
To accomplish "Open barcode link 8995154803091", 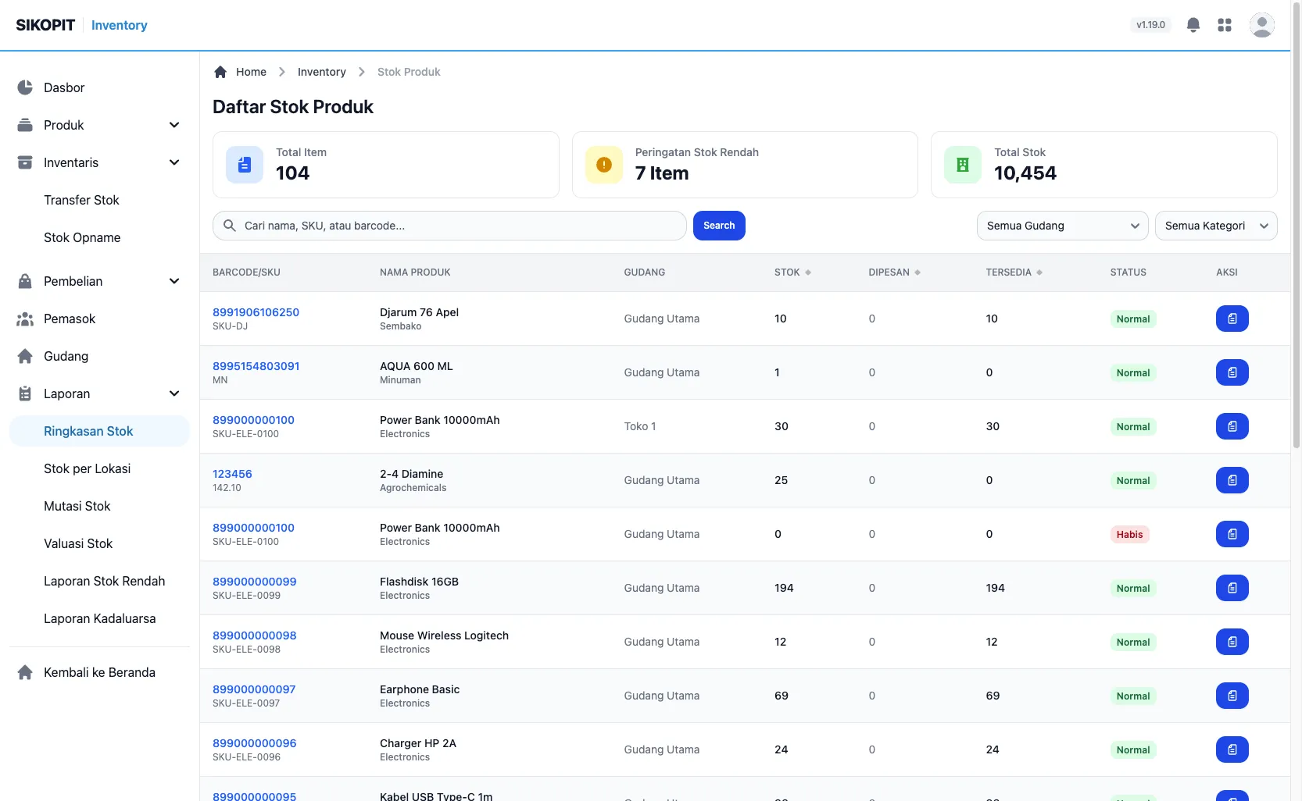I will (x=256, y=366).
